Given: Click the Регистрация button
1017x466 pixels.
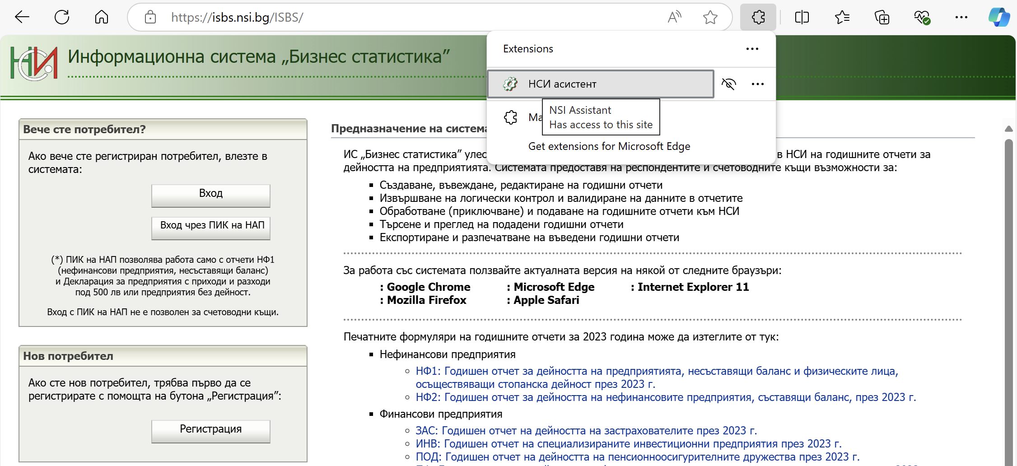Looking at the screenshot, I should click(x=211, y=431).
